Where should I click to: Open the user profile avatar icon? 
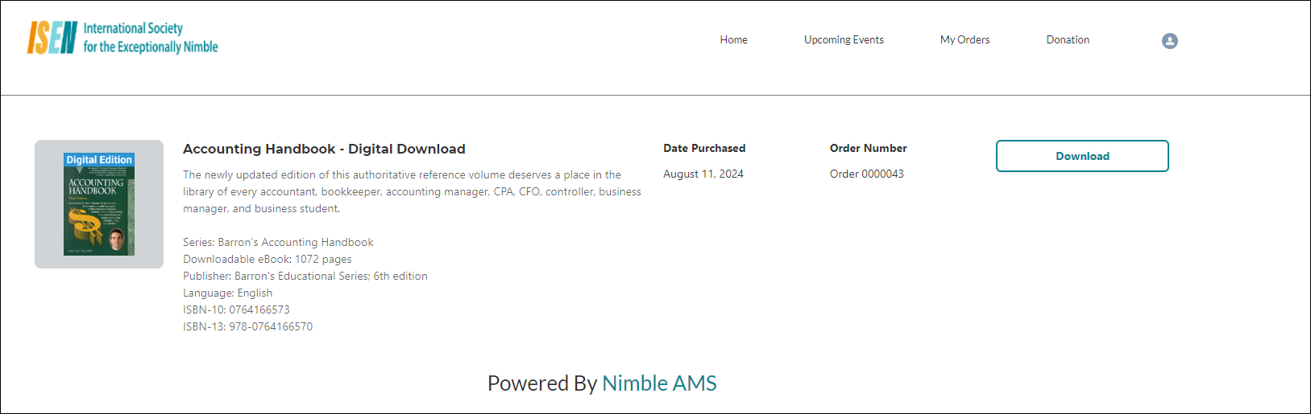(x=1169, y=41)
